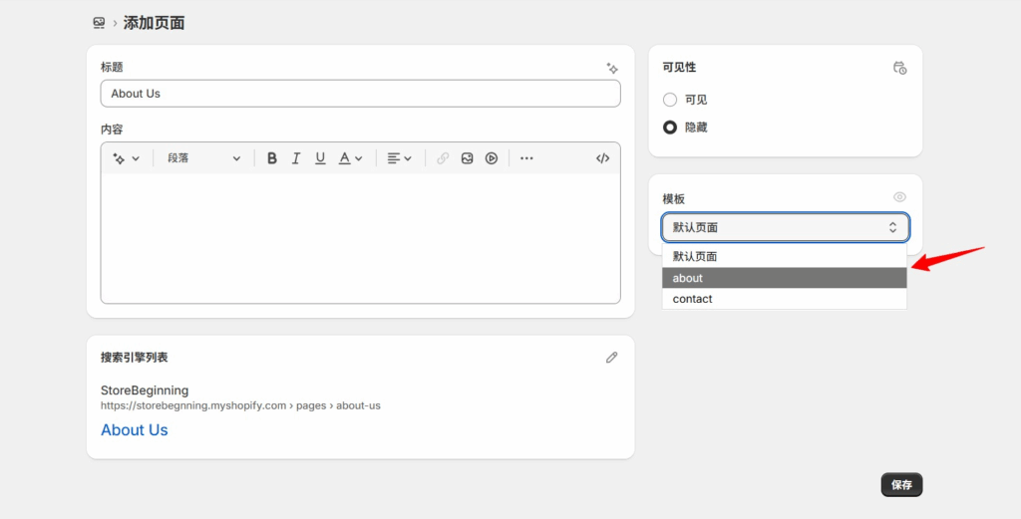Image resolution: width=1021 pixels, height=519 pixels.
Task: Choose the about template option
Action: (785, 278)
